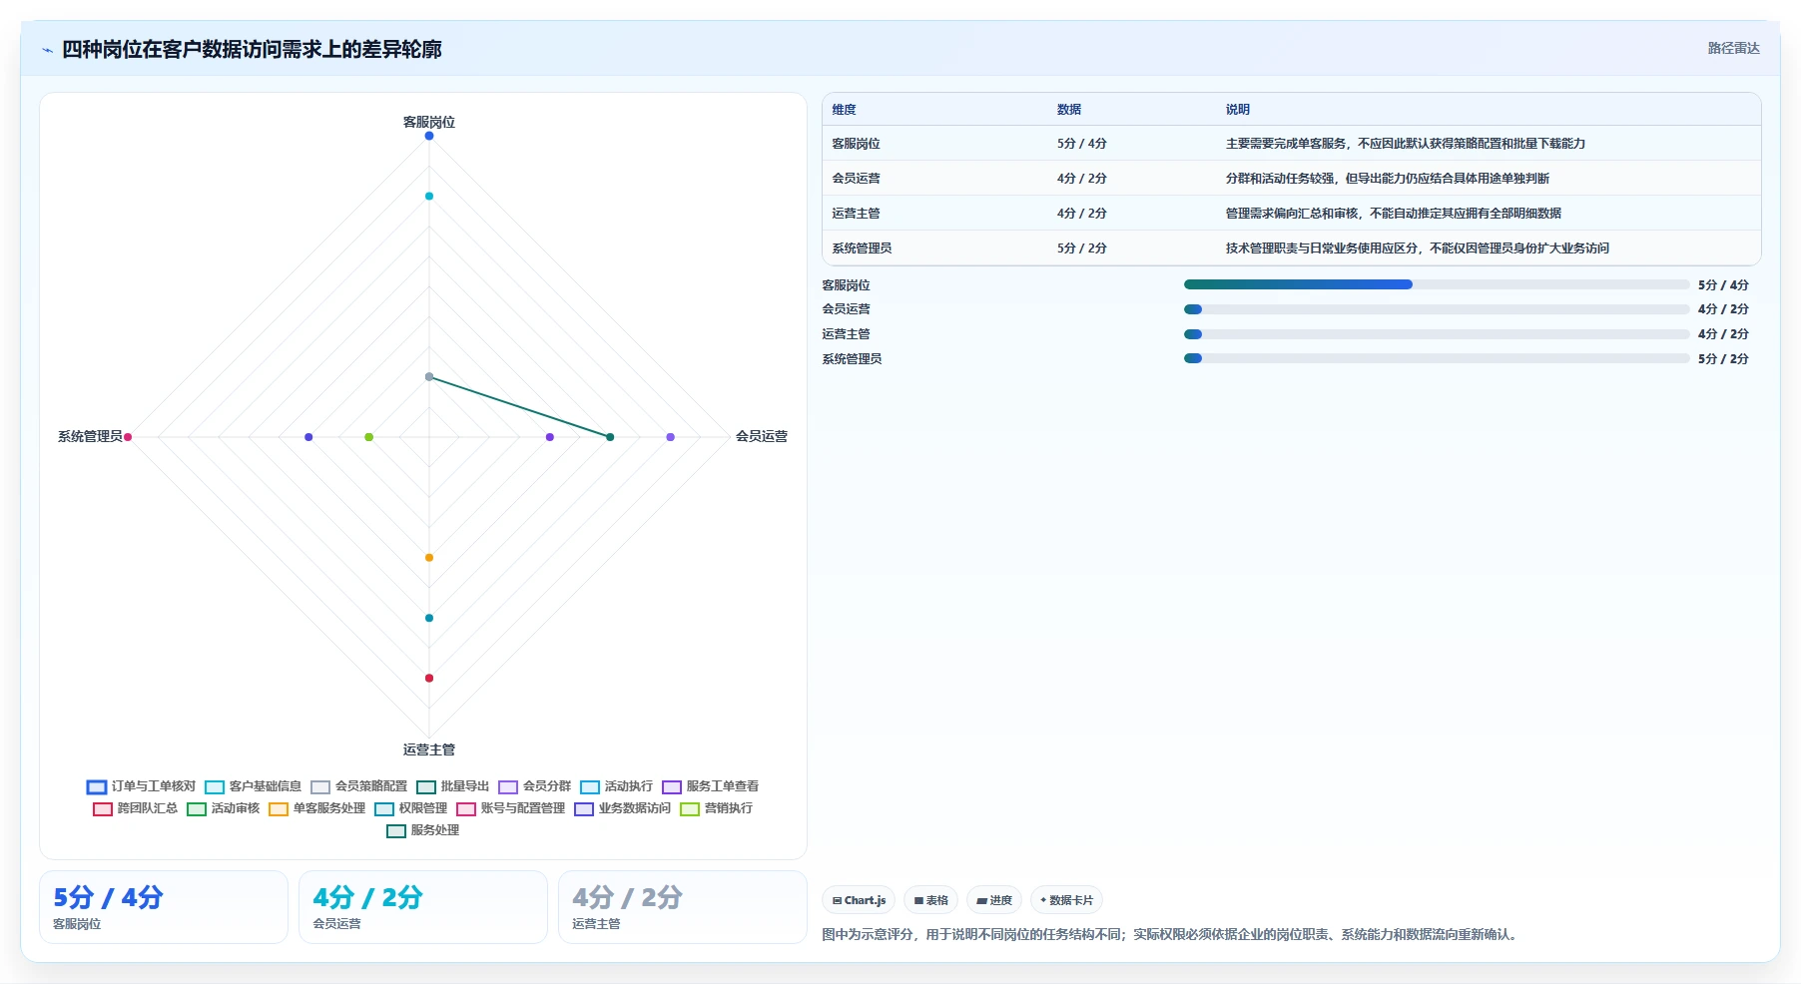This screenshot has width=1801, height=984.
Task: Toggle the 活动审核 legend item
Action: pyautogui.click(x=223, y=808)
